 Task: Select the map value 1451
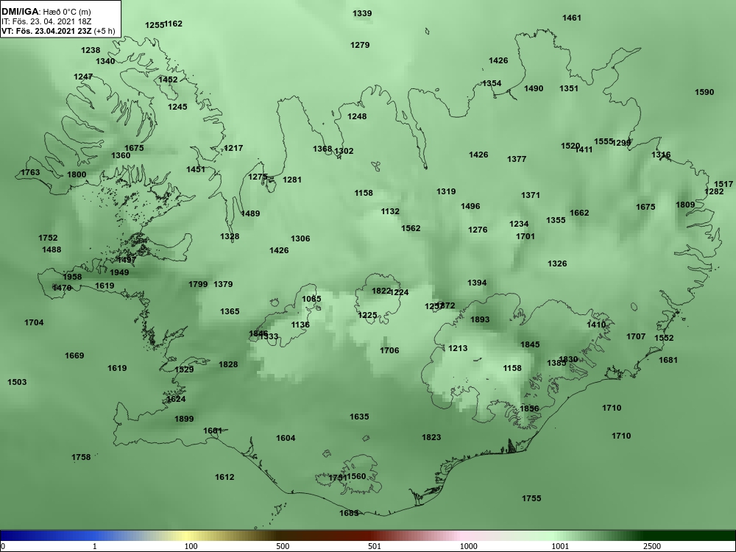tap(196, 170)
